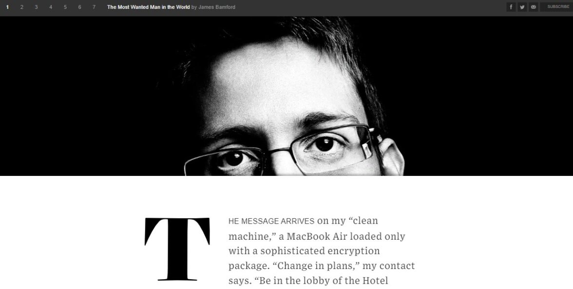Go to page 1 of the article
The width and height of the screenshot is (573, 289).
(7, 7)
